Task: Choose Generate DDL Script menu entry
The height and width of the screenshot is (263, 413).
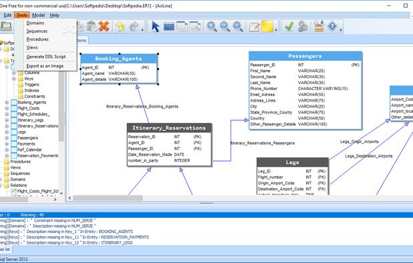Action: point(45,57)
